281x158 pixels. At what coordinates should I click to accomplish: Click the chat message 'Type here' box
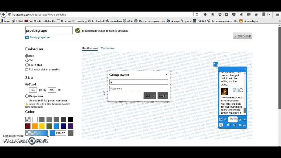233,119
